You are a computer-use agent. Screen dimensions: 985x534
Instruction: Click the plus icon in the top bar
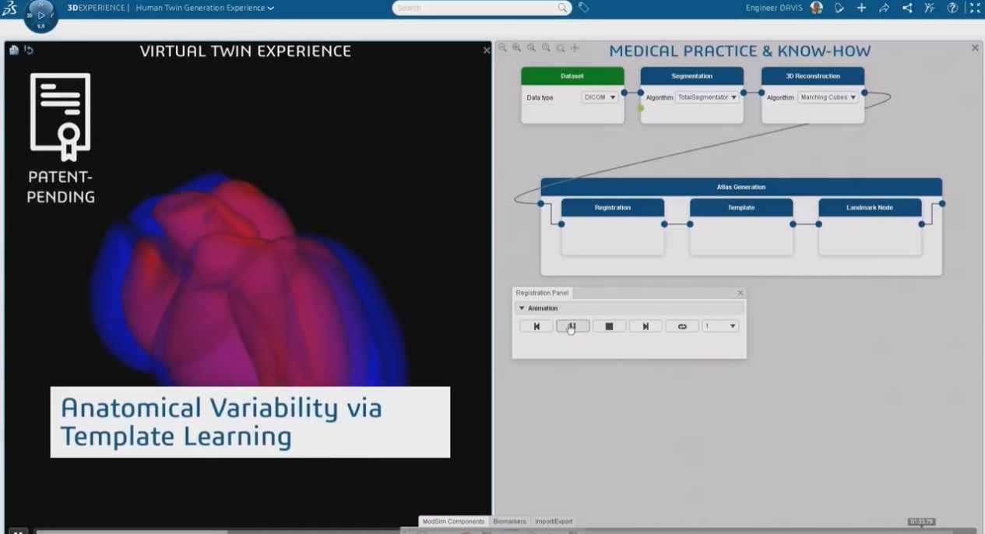(861, 8)
